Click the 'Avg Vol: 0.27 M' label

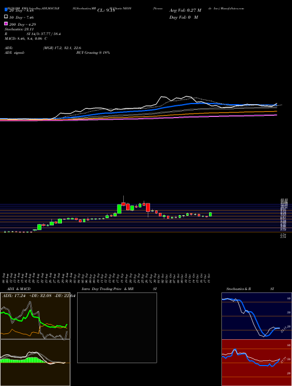185,11
